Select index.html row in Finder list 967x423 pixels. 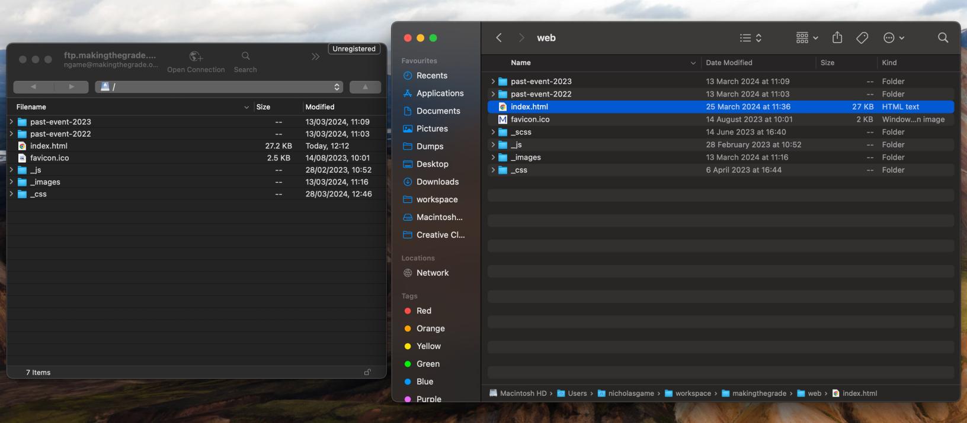coord(721,107)
